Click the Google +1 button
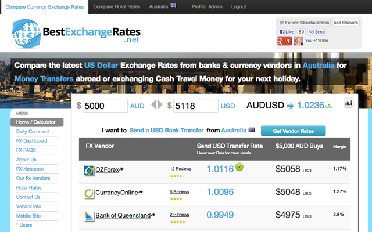The width and height of the screenshot is (372, 232). click(284, 41)
